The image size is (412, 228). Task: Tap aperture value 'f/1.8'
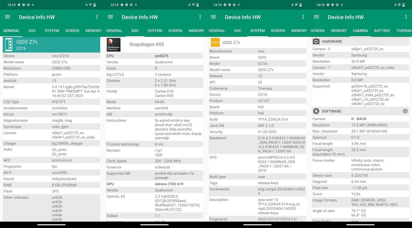tap(355, 137)
